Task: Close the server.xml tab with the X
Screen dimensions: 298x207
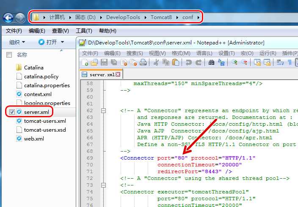Action: click(118, 75)
